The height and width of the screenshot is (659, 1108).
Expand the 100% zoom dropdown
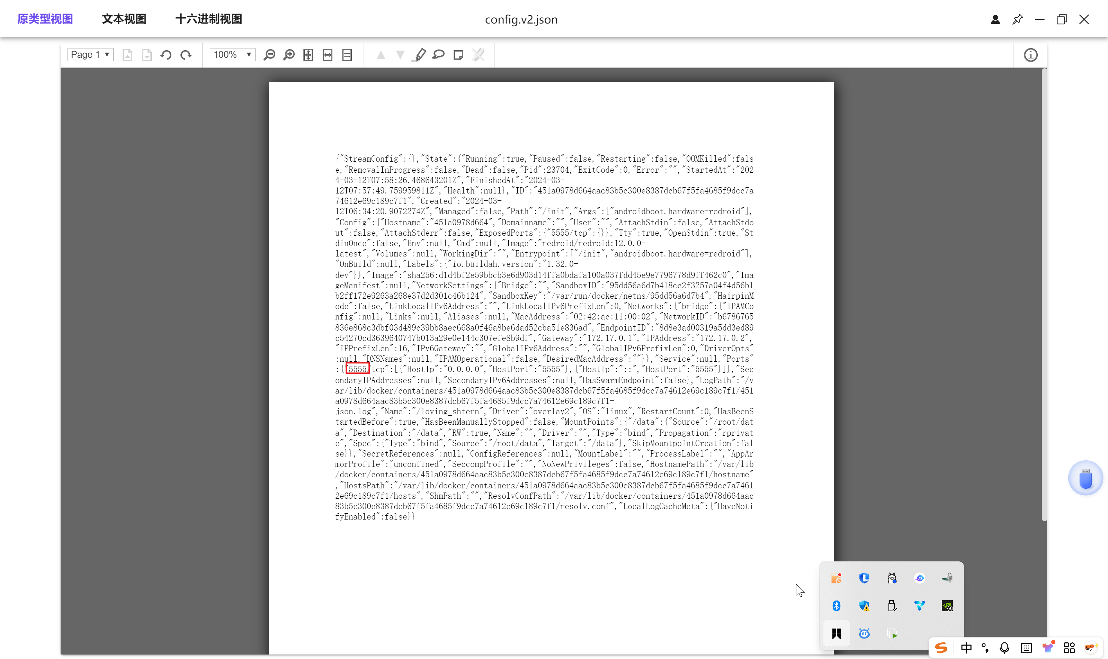coord(232,55)
